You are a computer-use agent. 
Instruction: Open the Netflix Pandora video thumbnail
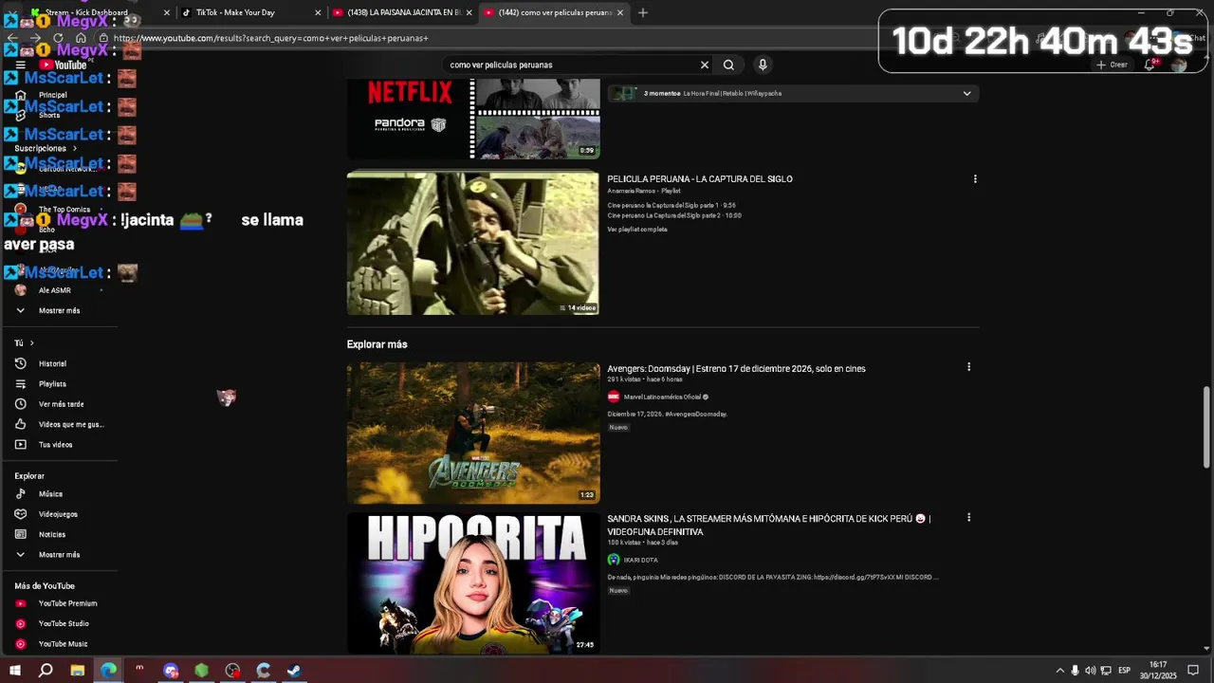[x=472, y=119]
